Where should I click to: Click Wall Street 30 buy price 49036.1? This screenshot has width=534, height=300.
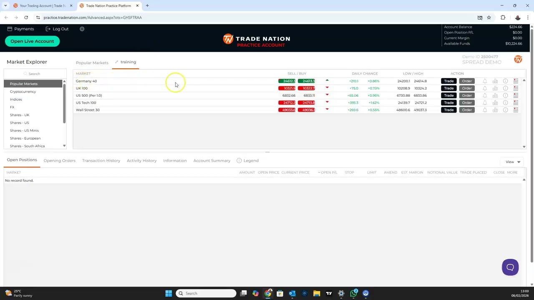coord(306,110)
